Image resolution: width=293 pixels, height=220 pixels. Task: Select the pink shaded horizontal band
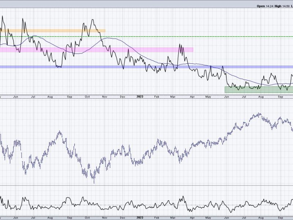coord(97,50)
